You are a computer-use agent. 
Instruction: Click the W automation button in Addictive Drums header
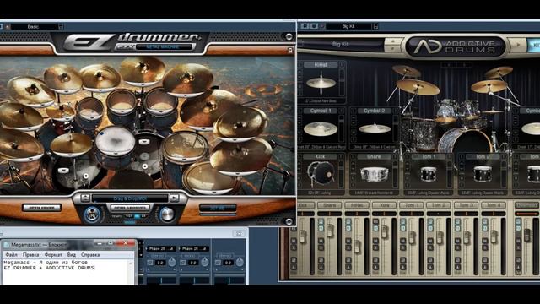coord(314,26)
